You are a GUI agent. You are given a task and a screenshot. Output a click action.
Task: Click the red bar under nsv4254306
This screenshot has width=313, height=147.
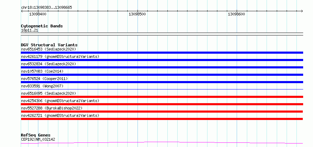(x=162, y=104)
